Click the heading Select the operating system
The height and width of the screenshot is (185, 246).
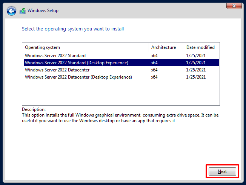tap(73, 29)
